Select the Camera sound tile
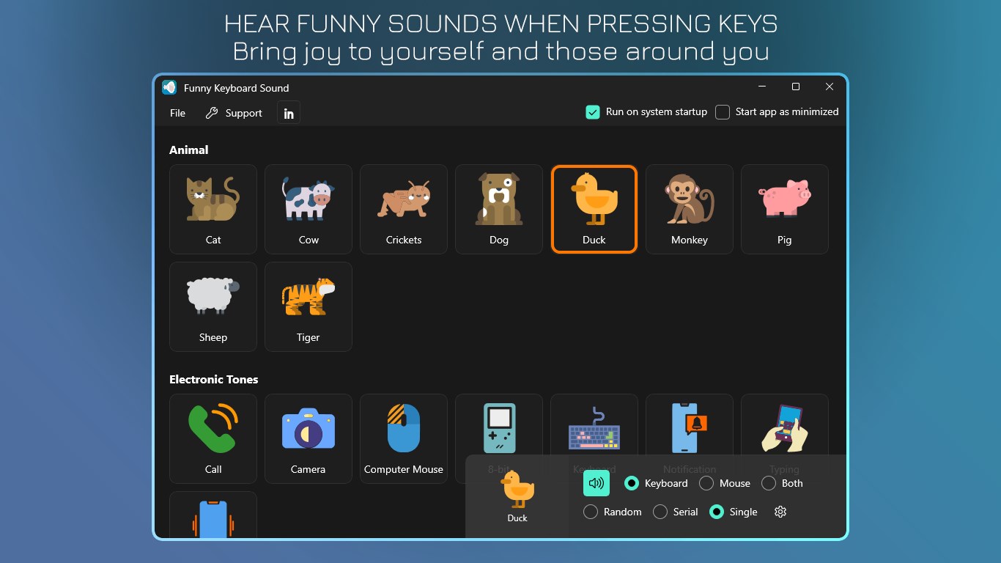 click(x=309, y=438)
